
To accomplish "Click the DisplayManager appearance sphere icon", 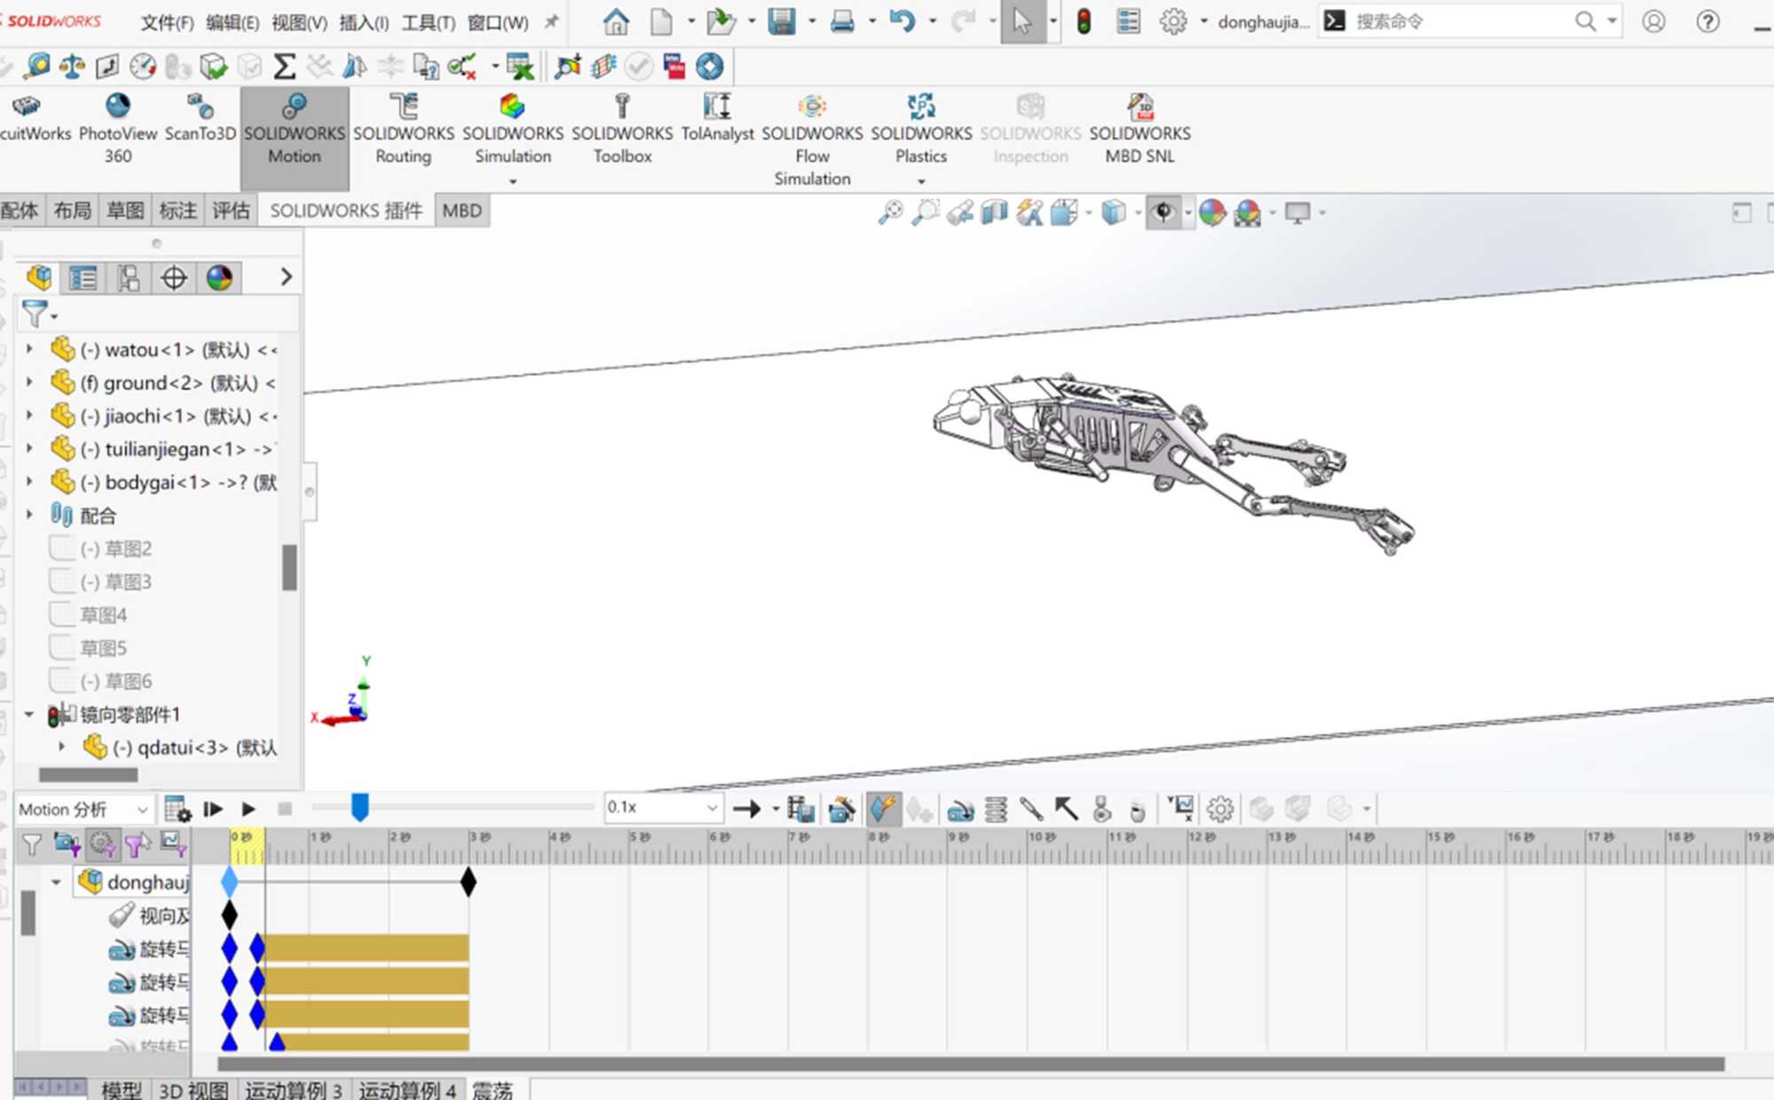I will click(219, 279).
